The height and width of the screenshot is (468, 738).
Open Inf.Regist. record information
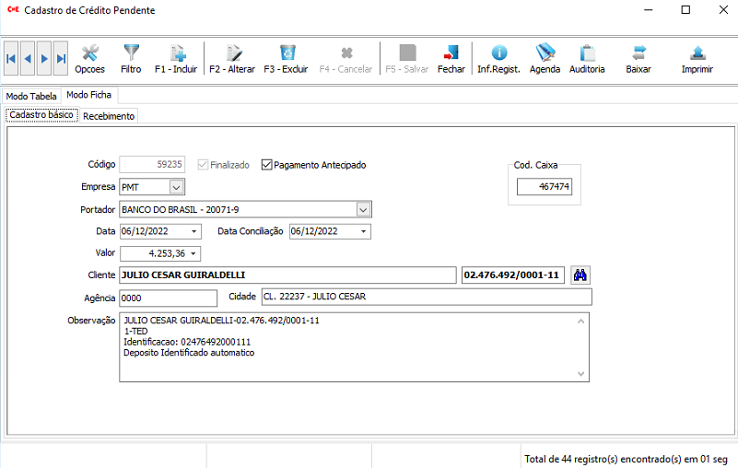498,59
